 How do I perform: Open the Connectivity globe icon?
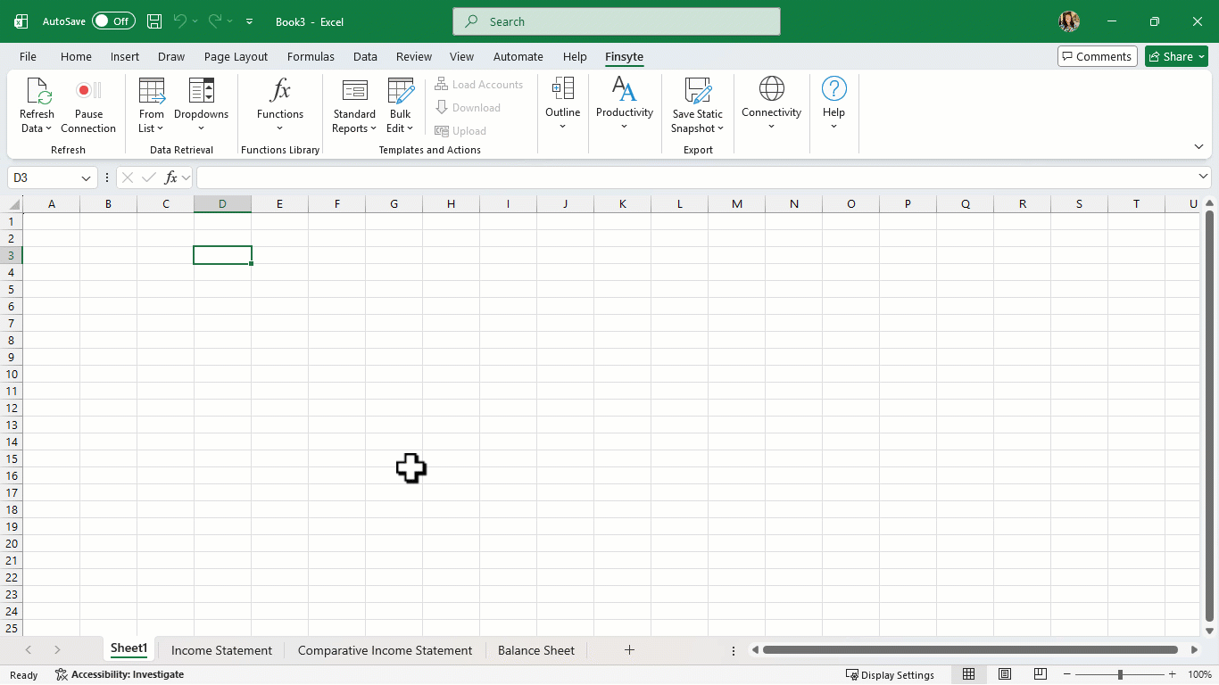pos(771,89)
